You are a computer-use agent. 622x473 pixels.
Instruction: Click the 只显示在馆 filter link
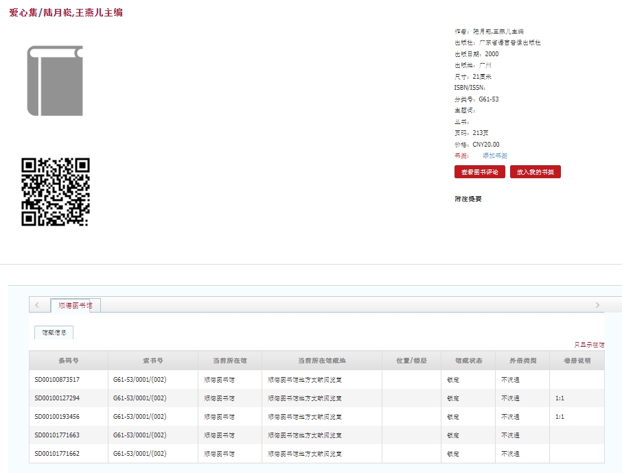coord(589,345)
